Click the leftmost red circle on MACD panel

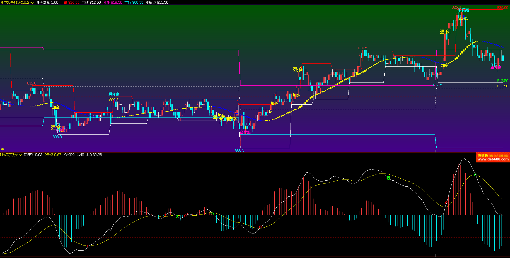coord(88,246)
